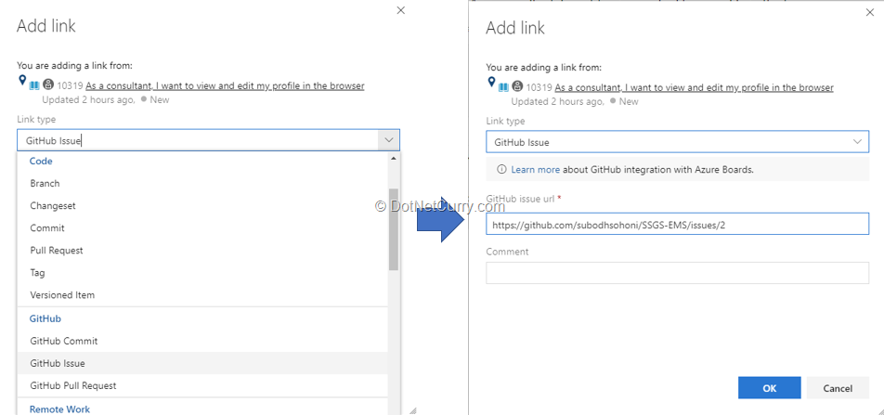This screenshot has height=415, width=884.
Task: Click the scroll-up arrow of dropdown list
Action: pyautogui.click(x=394, y=159)
